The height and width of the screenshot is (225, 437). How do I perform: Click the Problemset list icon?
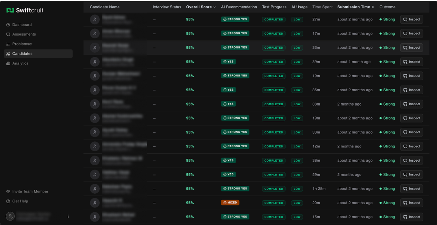click(8, 44)
